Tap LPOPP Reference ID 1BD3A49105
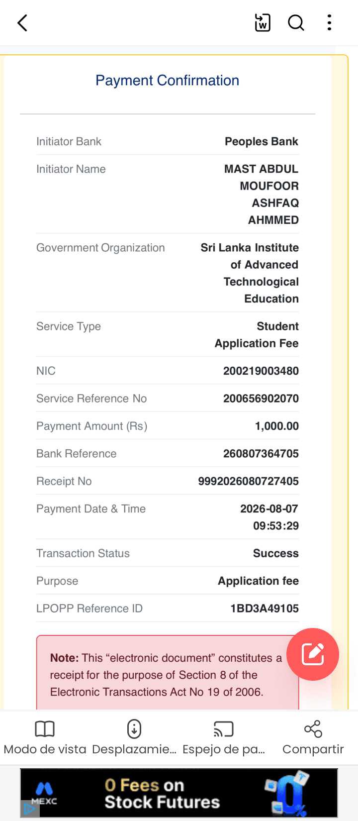358x821 pixels. tap(265, 608)
